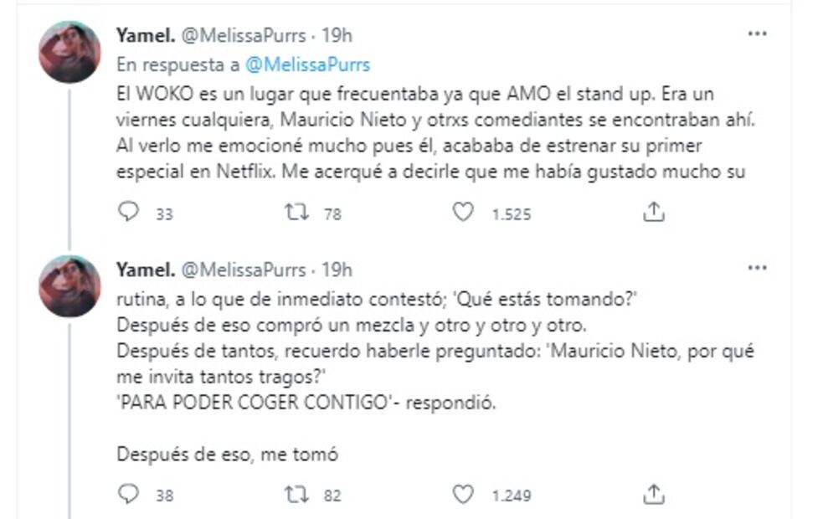Open Yamel's avatar on the first tweet
The image size is (823, 519).
pos(69,52)
